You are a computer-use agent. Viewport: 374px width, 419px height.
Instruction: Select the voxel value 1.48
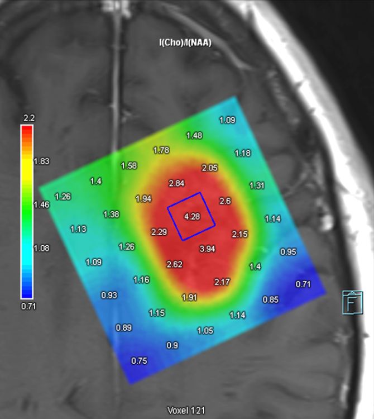[194, 136]
